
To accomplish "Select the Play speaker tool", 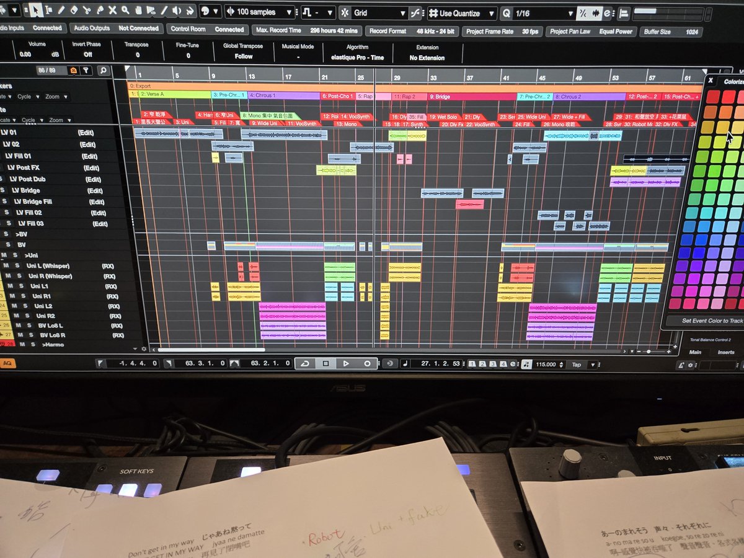I will pos(177,11).
